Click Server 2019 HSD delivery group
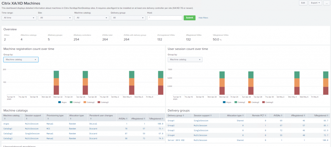The width and height of the screenshot is (331, 147). 176,140
